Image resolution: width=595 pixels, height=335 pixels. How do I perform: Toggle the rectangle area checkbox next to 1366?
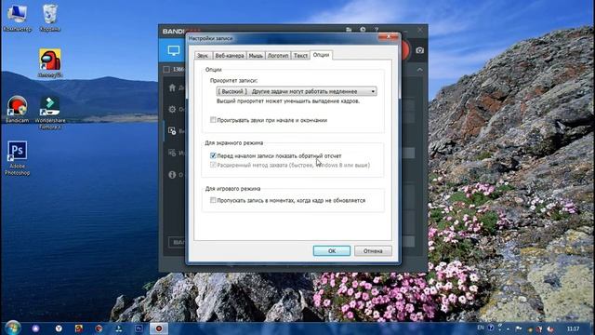point(166,69)
